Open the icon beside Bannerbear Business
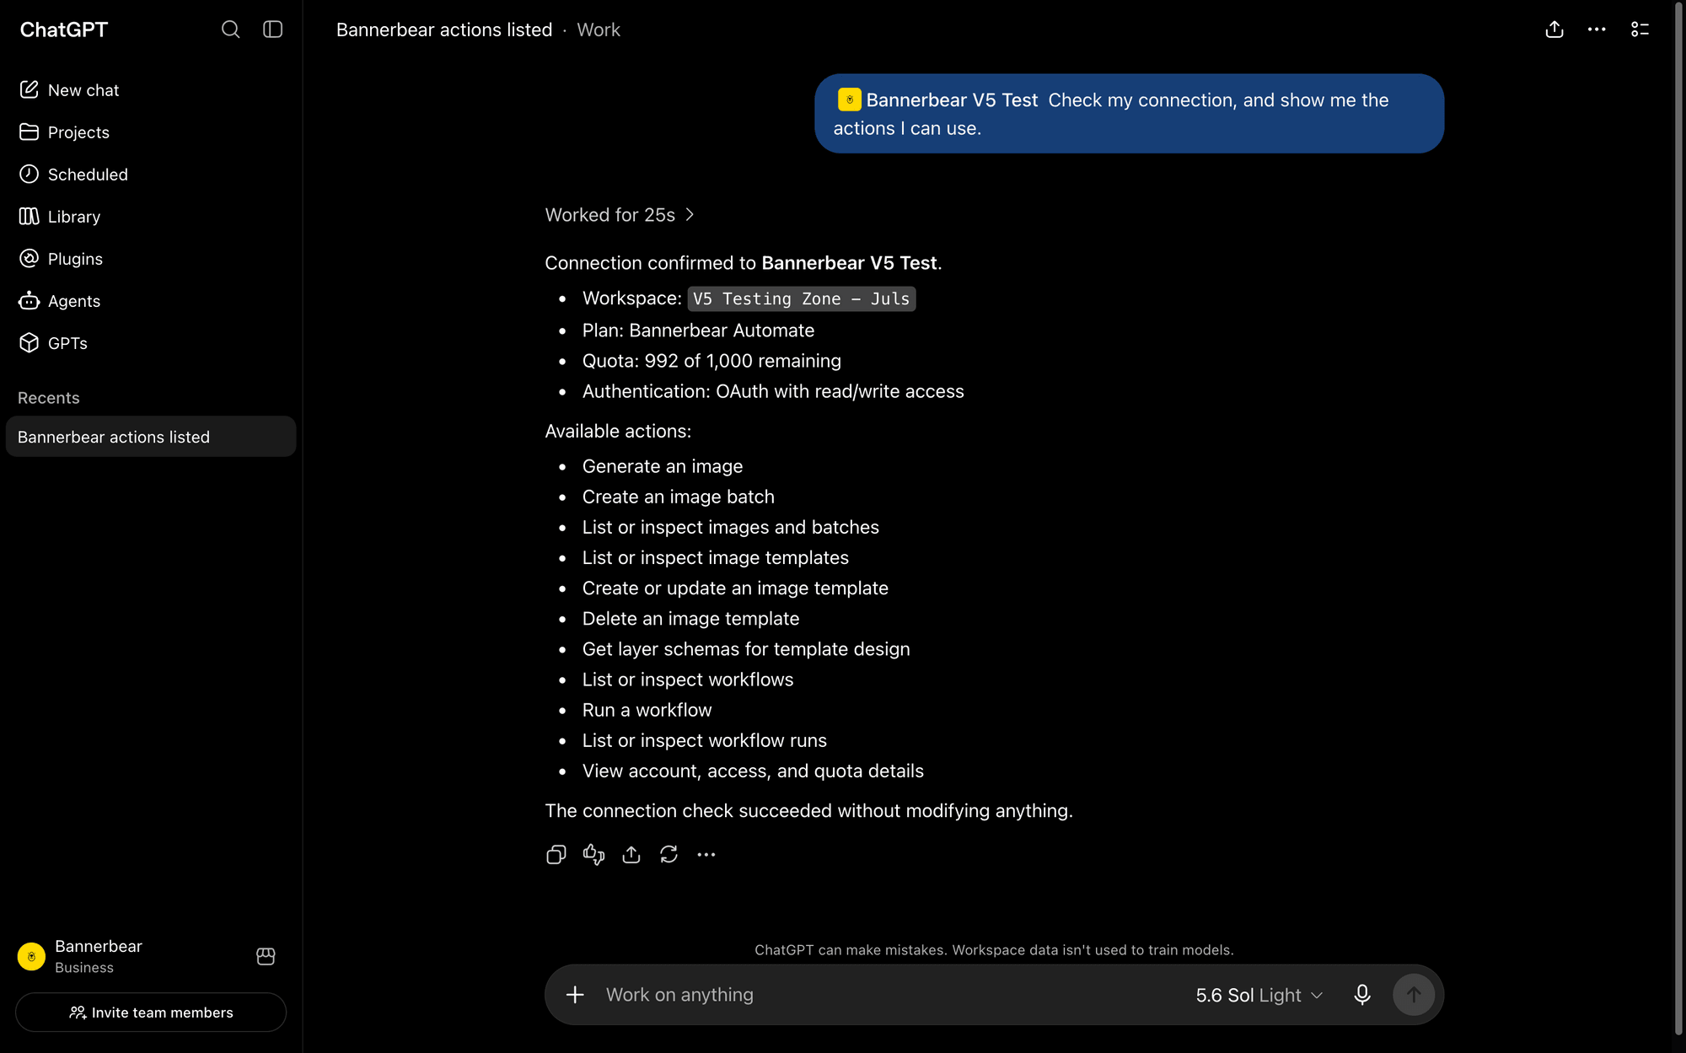Image resolution: width=1686 pixels, height=1053 pixels. (266, 956)
